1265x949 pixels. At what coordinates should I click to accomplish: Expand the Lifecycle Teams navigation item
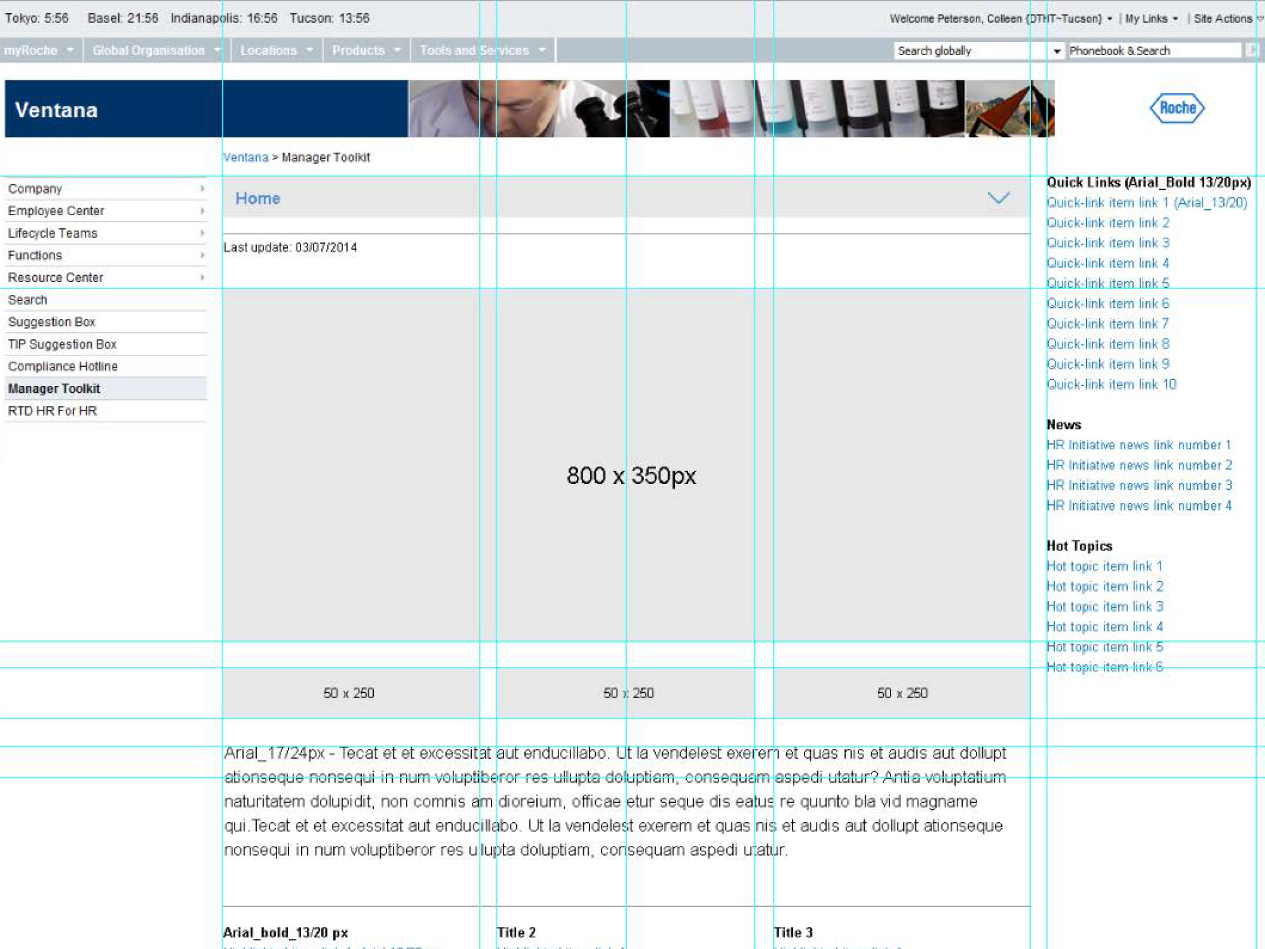click(x=106, y=233)
